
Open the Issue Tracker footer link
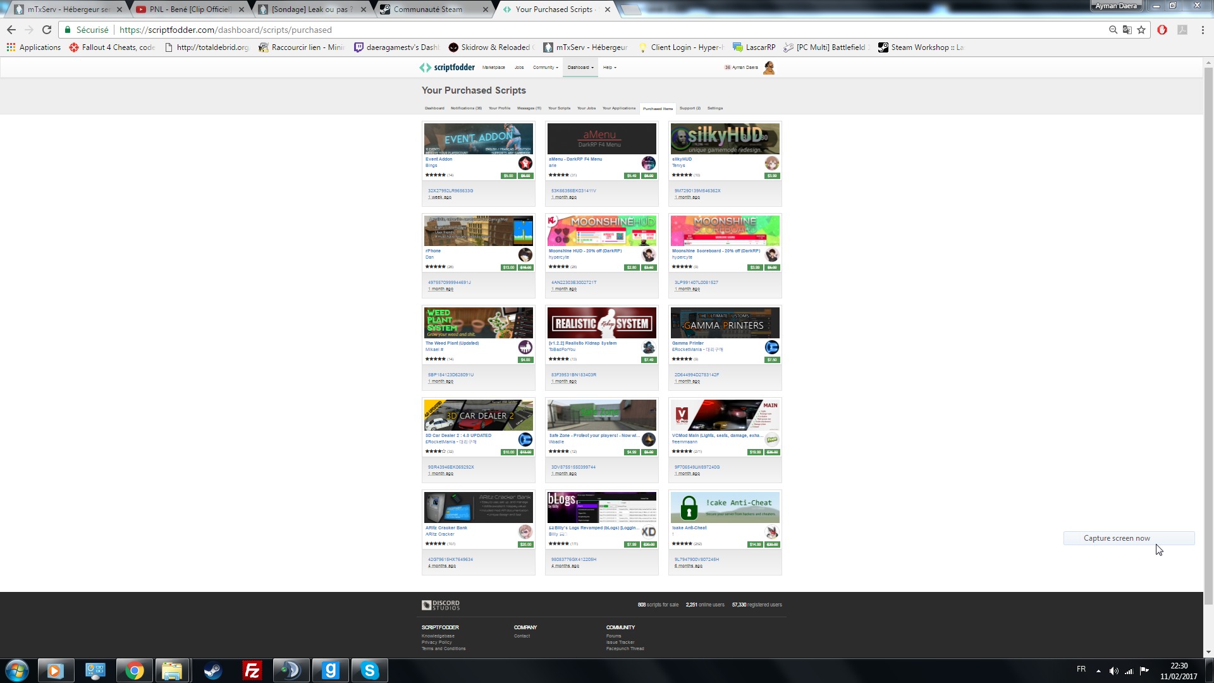pos(620,643)
